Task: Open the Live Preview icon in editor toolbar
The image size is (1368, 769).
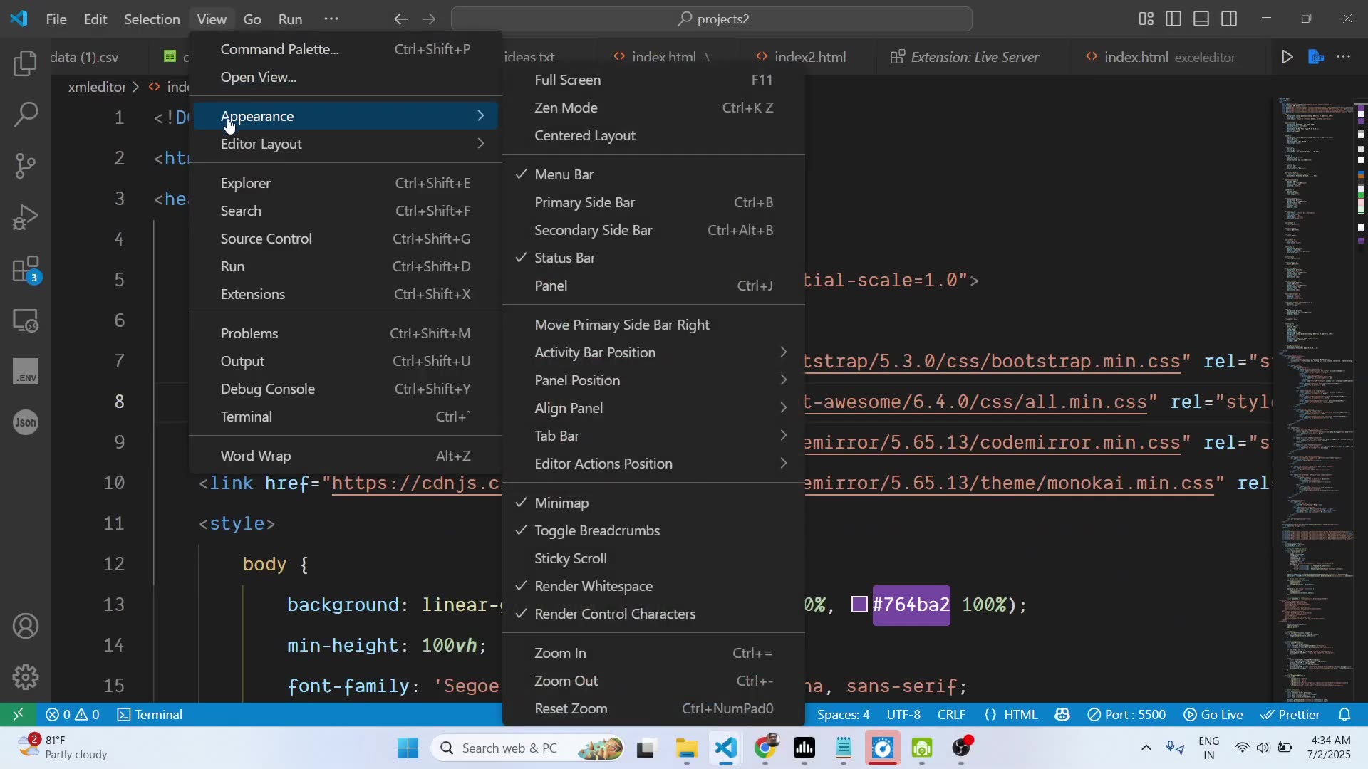Action: tap(1316, 57)
